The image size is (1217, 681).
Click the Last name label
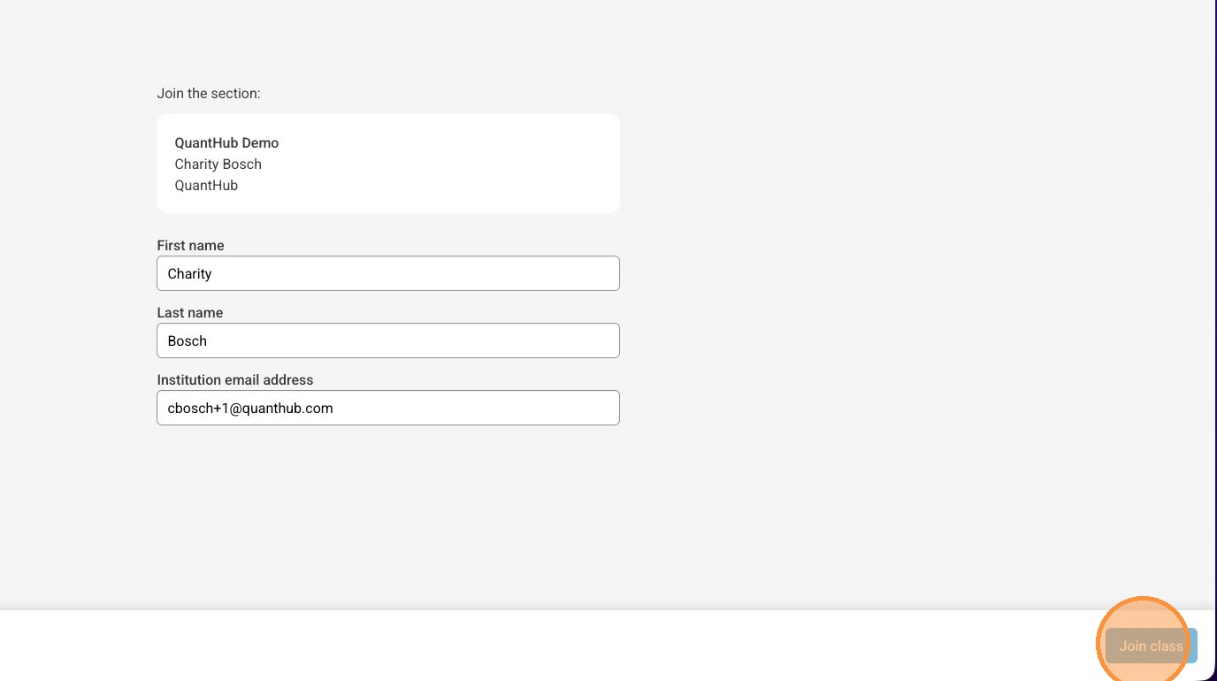click(189, 312)
